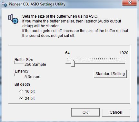Select the 16 bit radio button
The width and height of the screenshot is (139, 122).
pyautogui.click(x=21, y=91)
